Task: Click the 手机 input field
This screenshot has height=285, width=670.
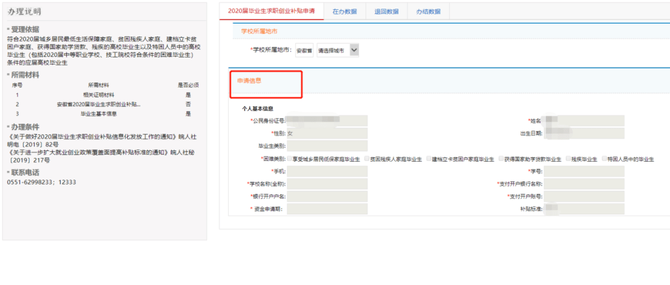Action: pyautogui.click(x=327, y=171)
